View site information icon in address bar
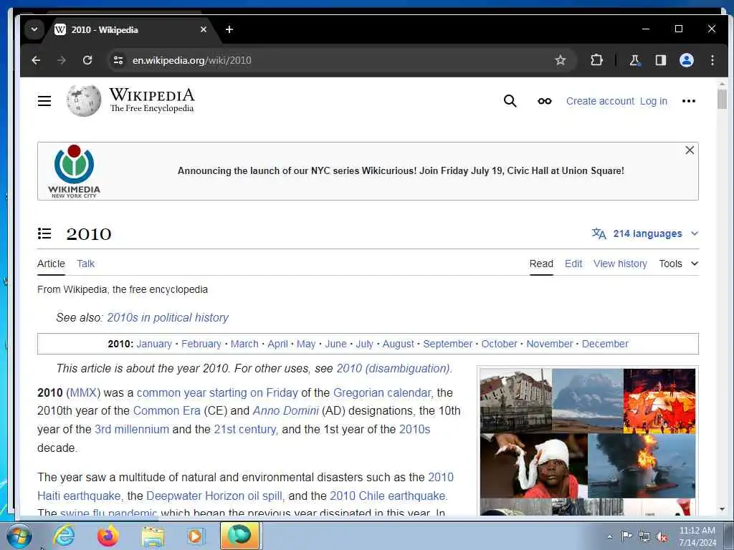This screenshot has width=734, height=550. [x=118, y=60]
